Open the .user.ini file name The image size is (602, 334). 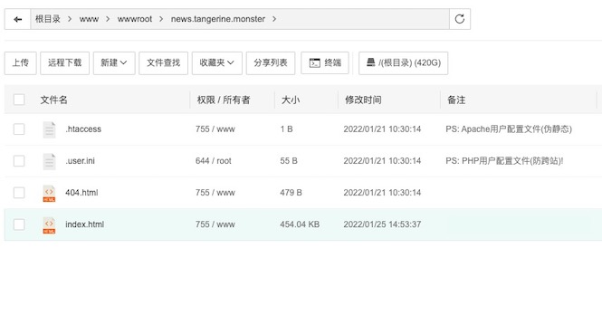pos(80,161)
